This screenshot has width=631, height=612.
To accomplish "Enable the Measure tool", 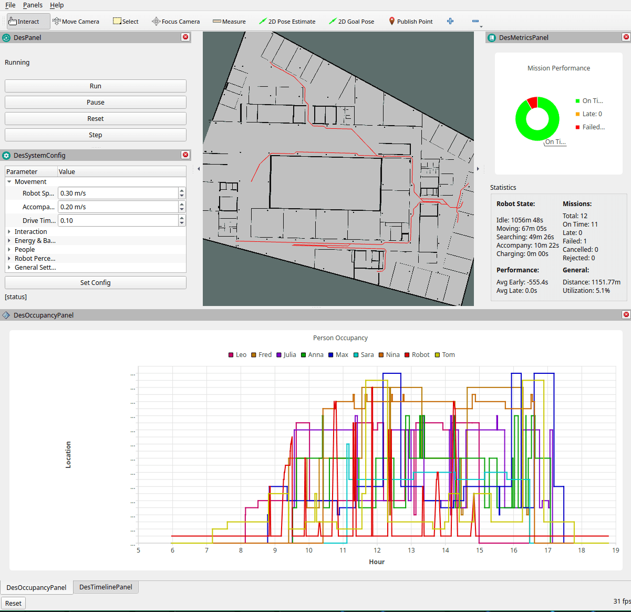I will coord(229,22).
